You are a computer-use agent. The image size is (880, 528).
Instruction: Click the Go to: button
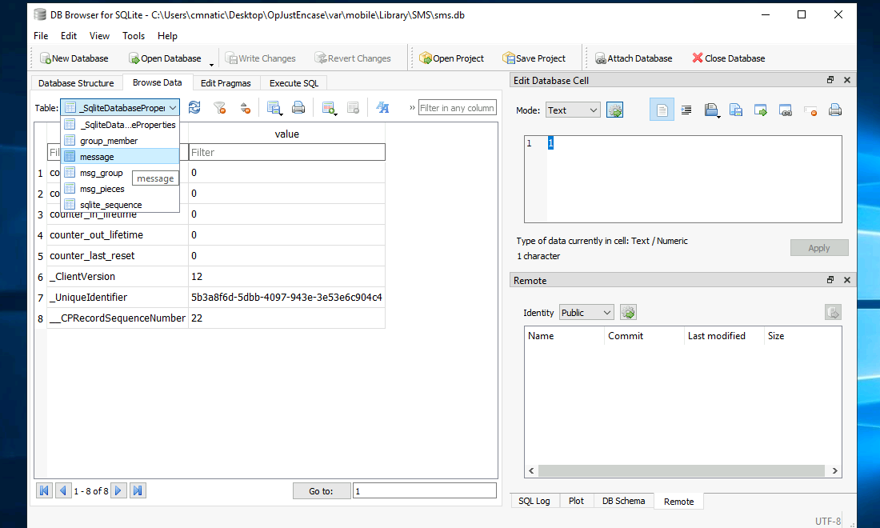322,491
